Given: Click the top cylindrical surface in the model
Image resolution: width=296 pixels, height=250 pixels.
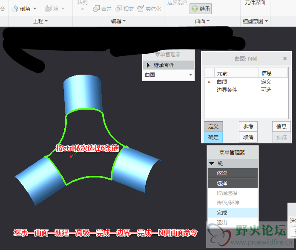Looking at the screenshot, I should [83, 93].
